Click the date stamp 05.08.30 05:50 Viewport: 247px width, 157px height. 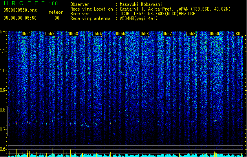pos(20,18)
